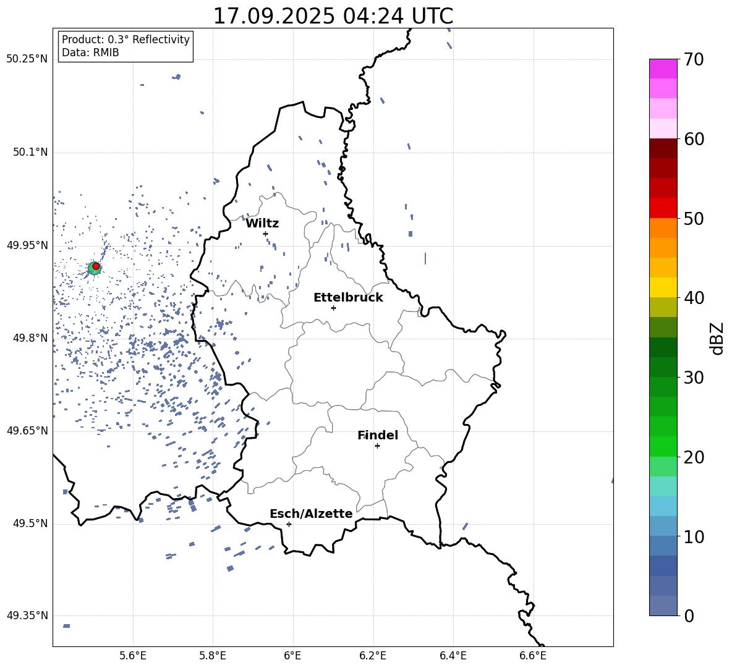The image size is (732, 668).
Task: Click the 6.4°E longitude label
Action: coord(453,656)
